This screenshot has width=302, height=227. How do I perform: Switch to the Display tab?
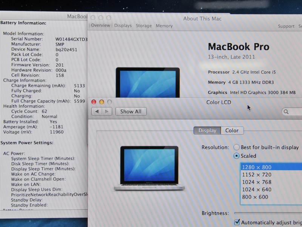[207, 131]
